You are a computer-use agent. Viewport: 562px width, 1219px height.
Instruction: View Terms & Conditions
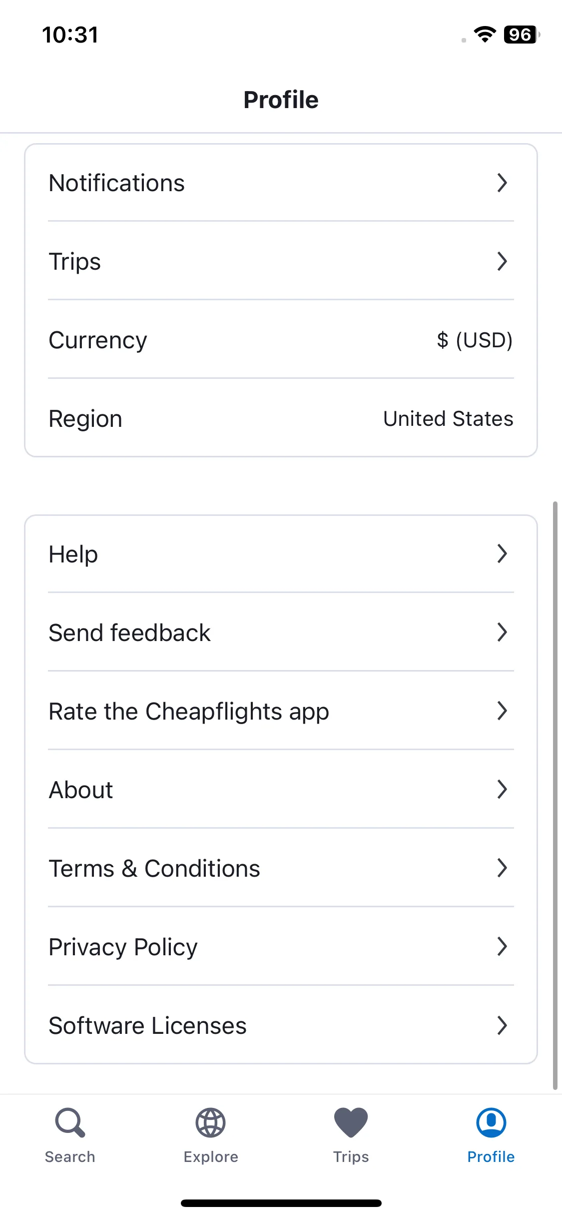click(x=281, y=868)
